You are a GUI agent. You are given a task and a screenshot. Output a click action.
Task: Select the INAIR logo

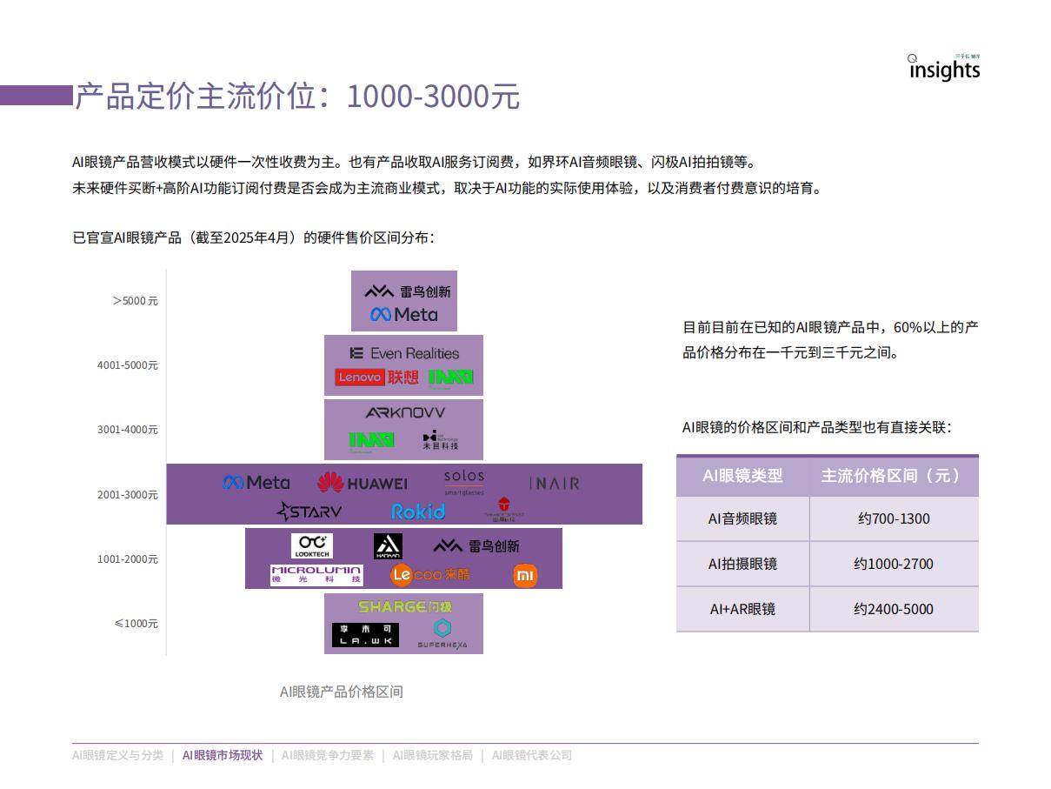(x=554, y=483)
